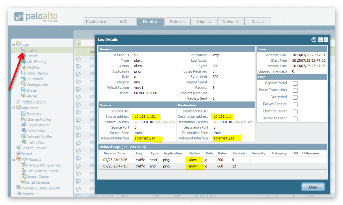Click the source address 10.136.1.101
The image size is (343, 205).
pos(145,117)
